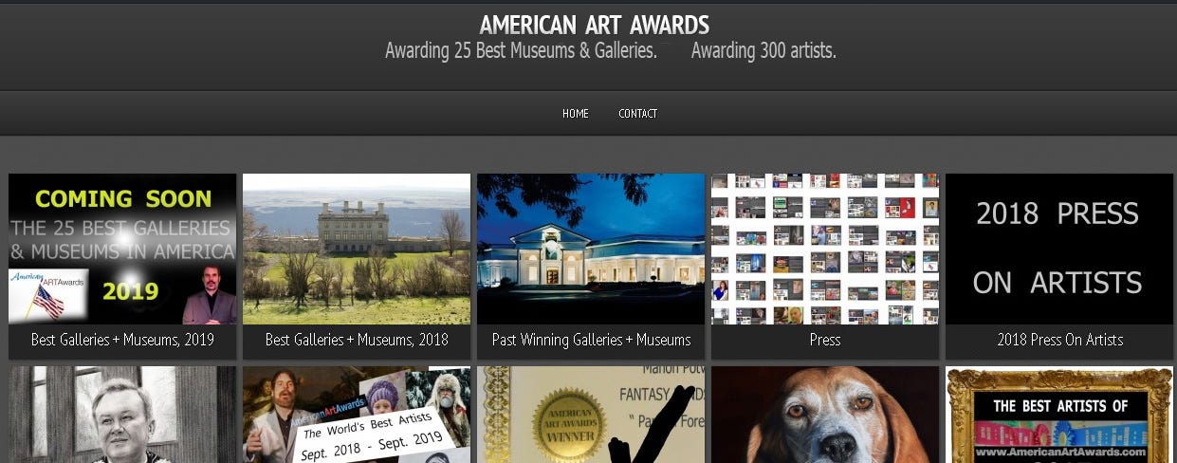Screen dimensions: 1177x463
Task: Open the mansion by the water thumbnail
Action: pyautogui.click(x=357, y=249)
